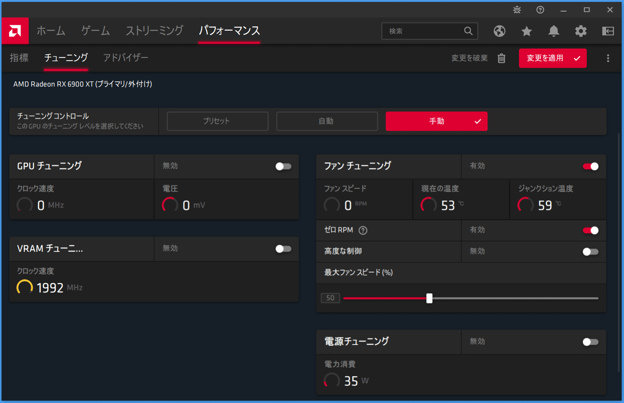This screenshot has width=624, height=403.
Task: Click the AMD logo home icon
Action: [x=15, y=31]
